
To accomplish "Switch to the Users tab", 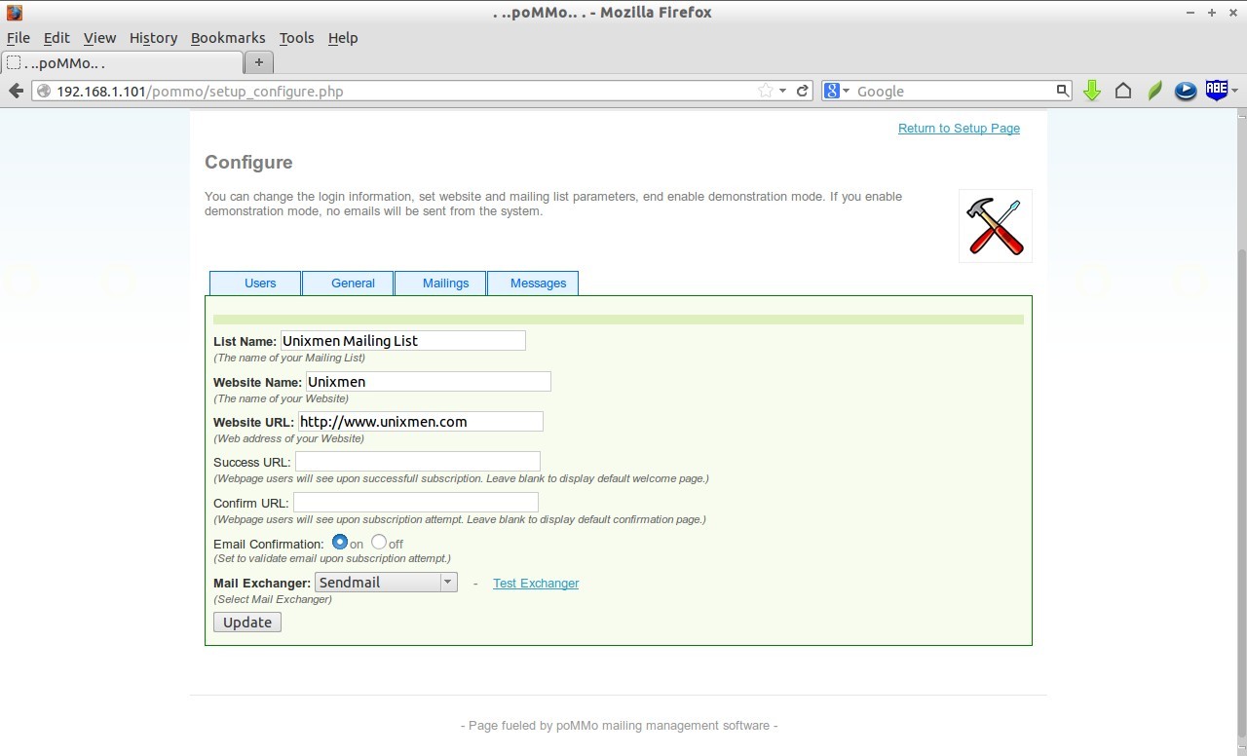I will (255, 283).
